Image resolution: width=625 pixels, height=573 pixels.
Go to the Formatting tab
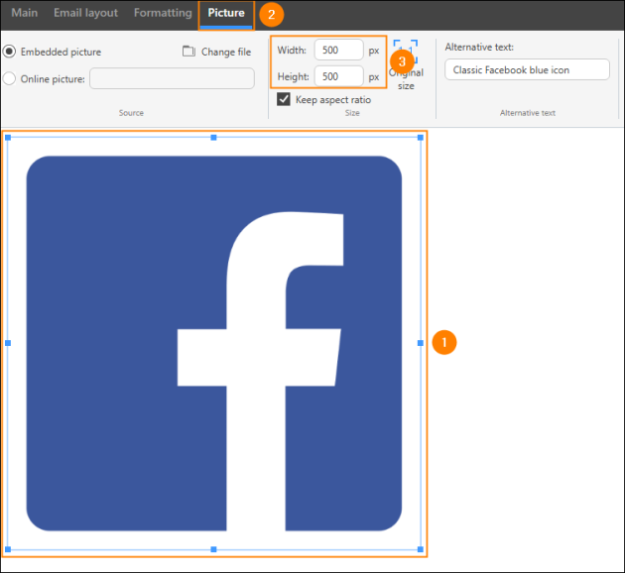point(163,13)
